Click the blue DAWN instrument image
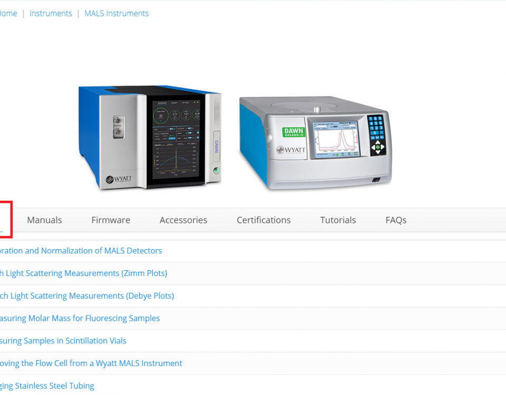Viewport: 506px width, 395px height. coord(150,138)
